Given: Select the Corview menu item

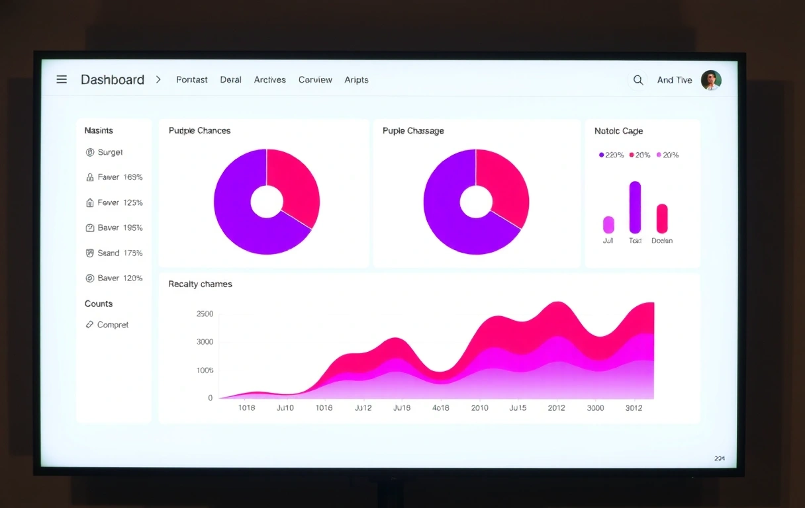Looking at the screenshot, I should (315, 79).
